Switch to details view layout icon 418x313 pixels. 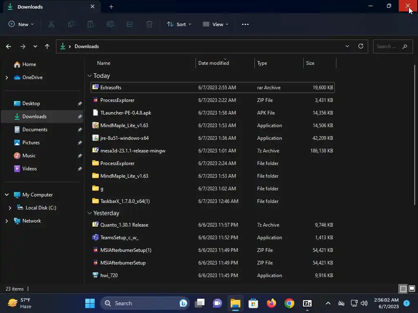(x=403, y=289)
